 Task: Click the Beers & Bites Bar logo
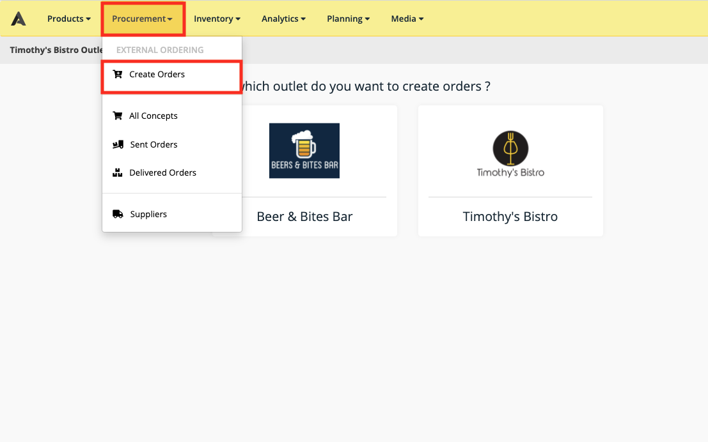point(304,151)
